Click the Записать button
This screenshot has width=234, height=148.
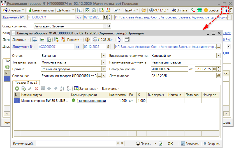click(190, 144)
